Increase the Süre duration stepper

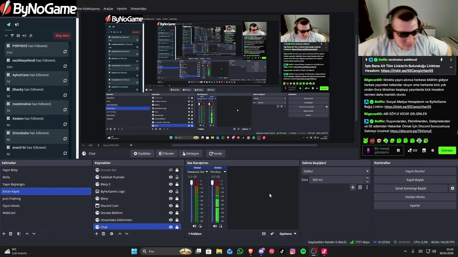[367, 178]
